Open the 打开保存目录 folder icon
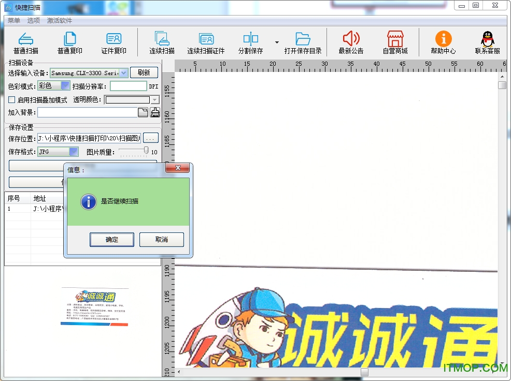The width and height of the screenshot is (511, 381). [303, 39]
